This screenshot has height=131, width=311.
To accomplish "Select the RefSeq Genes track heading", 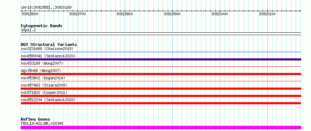I will coord(35,120).
